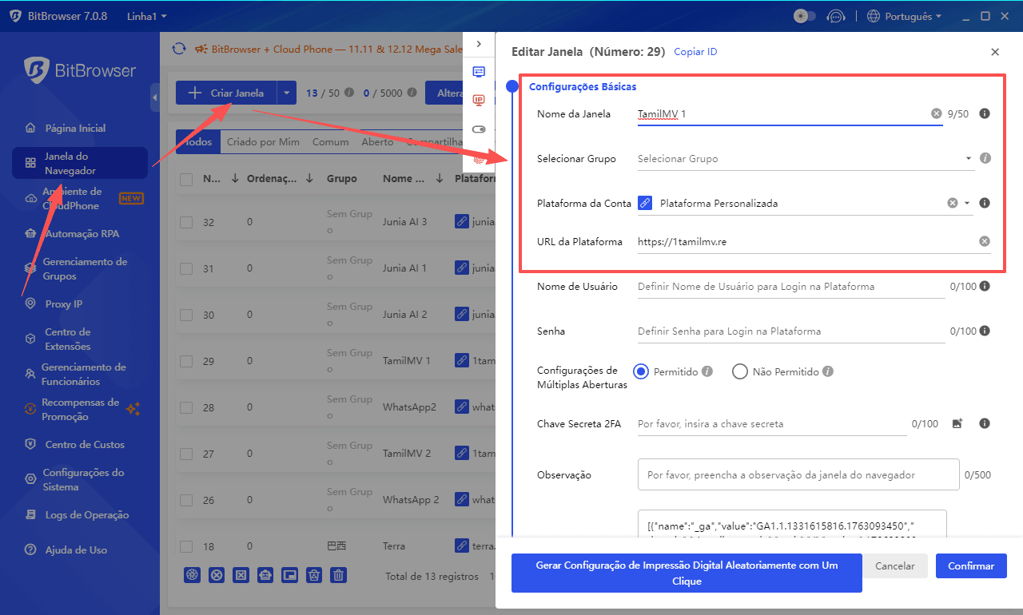
Task: Generate a random fingerprint configuration
Action: click(687, 573)
